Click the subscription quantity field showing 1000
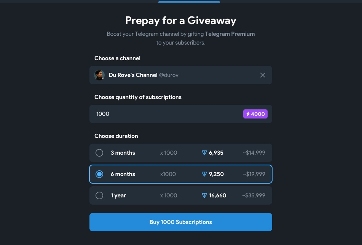The height and width of the screenshot is (245, 362). click(x=181, y=114)
